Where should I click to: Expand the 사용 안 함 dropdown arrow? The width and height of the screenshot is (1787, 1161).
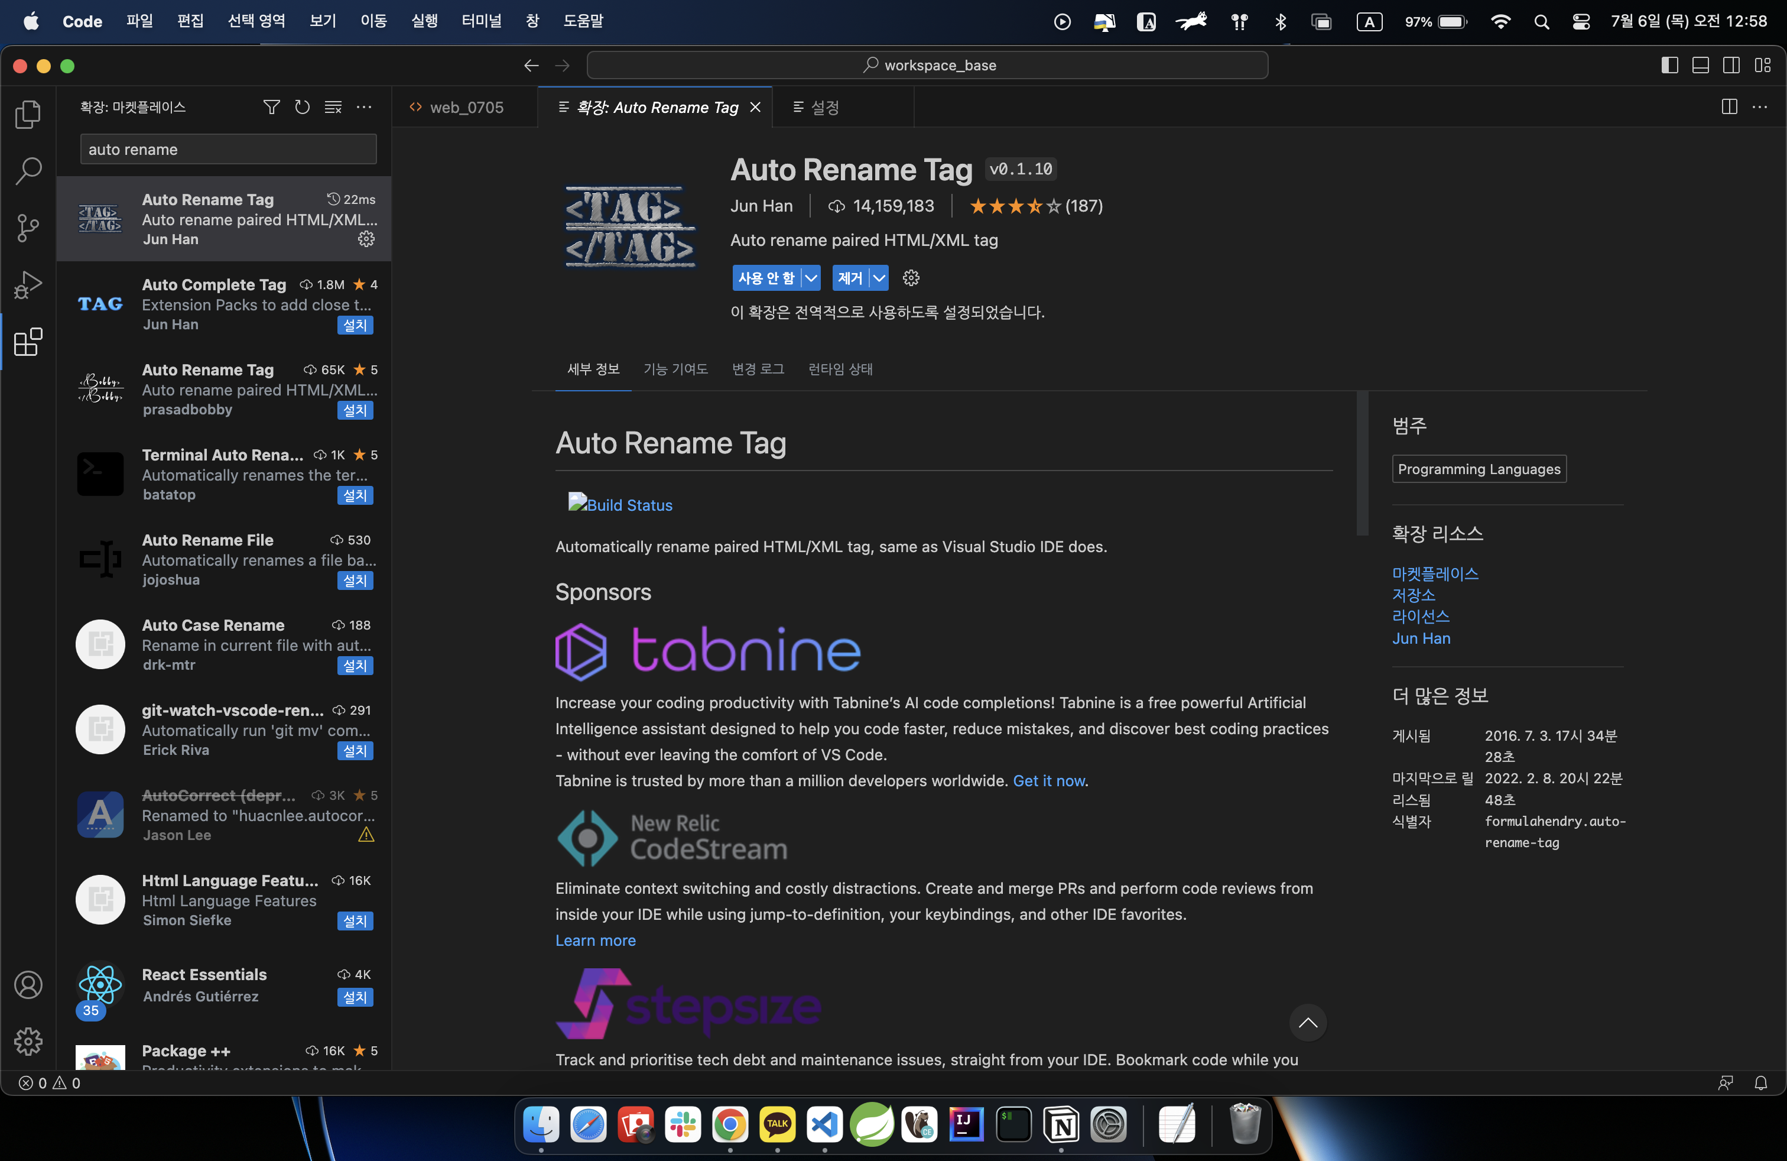tap(811, 278)
